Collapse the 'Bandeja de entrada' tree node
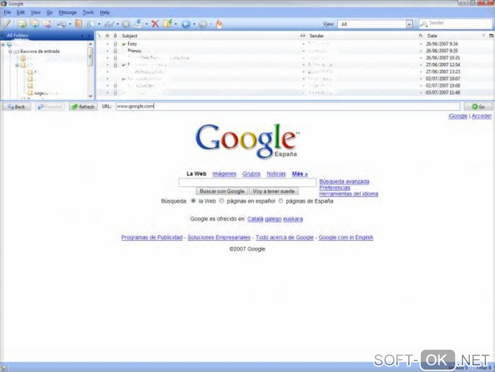The height and width of the screenshot is (372, 495). coord(10,51)
